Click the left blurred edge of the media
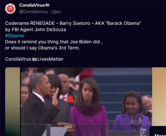The height and width of the screenshot is (136, 166). [13, 102]
